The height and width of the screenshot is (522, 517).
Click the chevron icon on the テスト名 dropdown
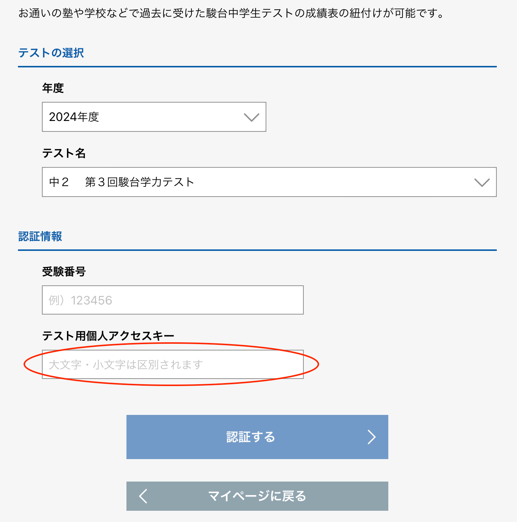coord(482,182)
